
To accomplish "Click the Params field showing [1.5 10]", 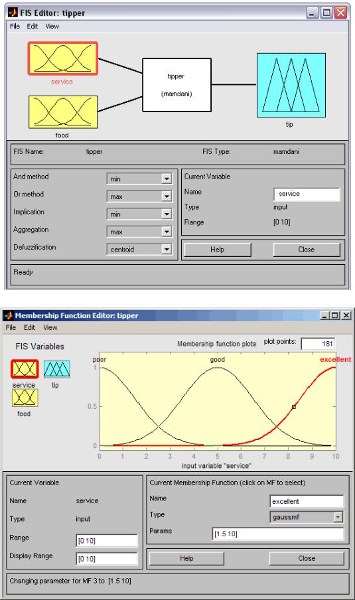I will coord(278,534).
